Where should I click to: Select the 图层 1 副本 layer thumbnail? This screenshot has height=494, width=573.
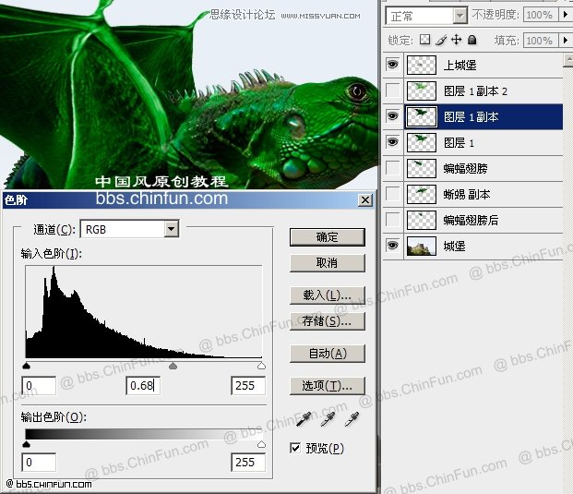(x=422, y=116)
